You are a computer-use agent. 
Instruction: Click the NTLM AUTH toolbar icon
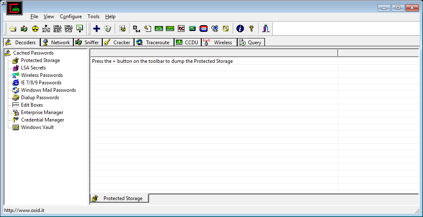pos(46,29)
